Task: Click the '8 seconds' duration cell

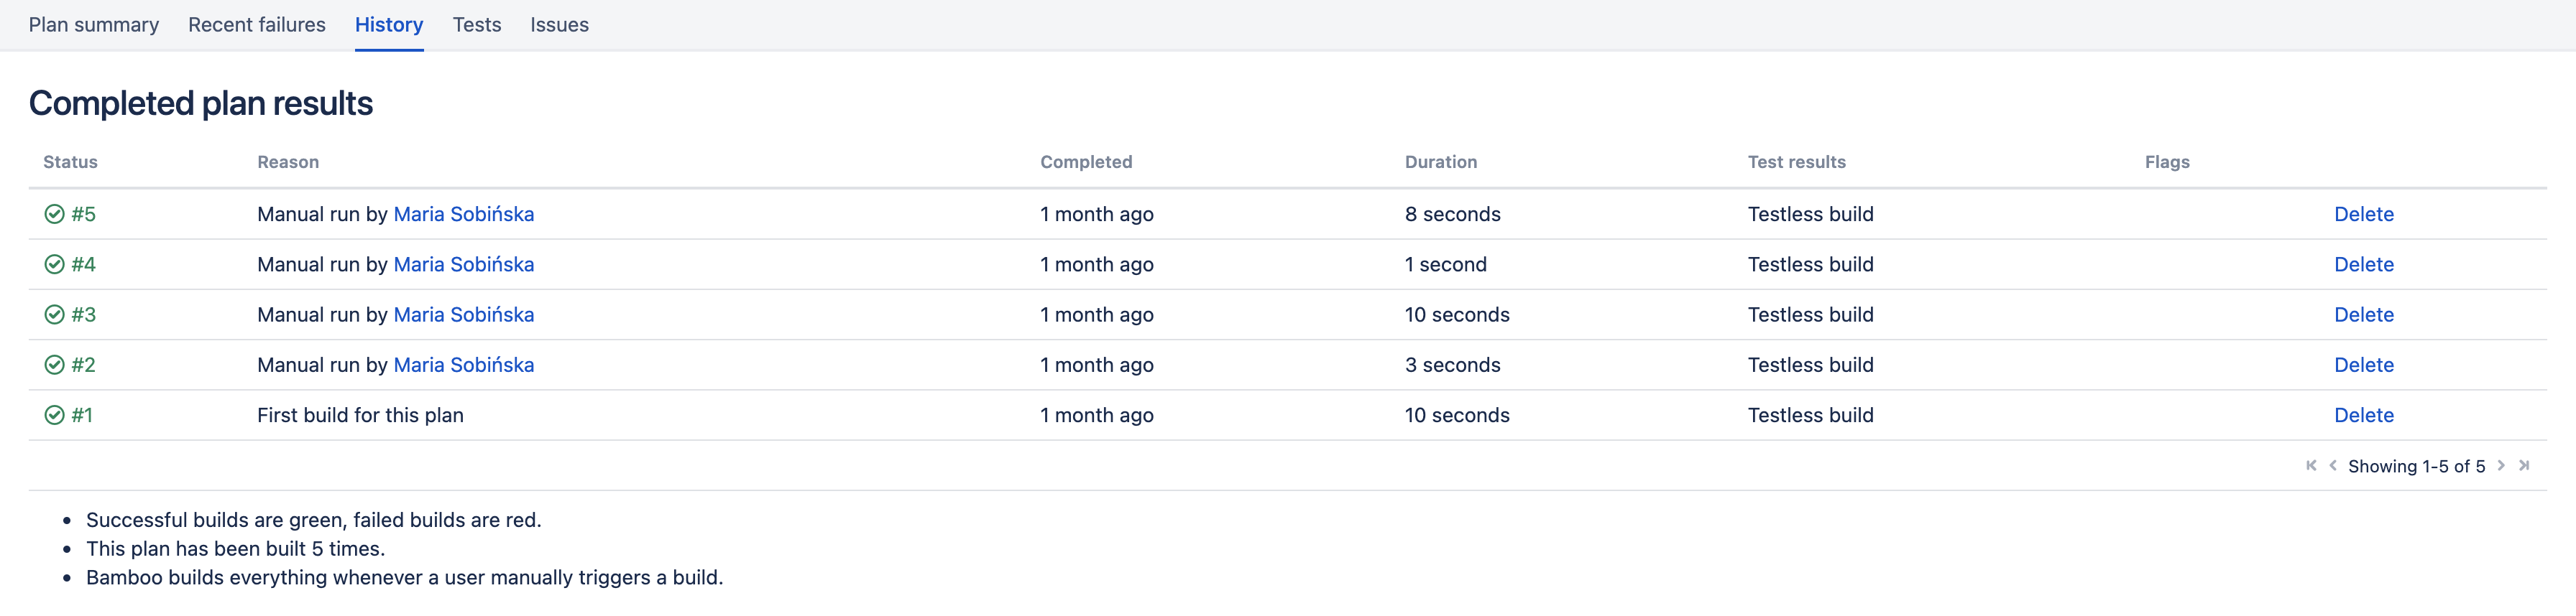Action: 1453,214
